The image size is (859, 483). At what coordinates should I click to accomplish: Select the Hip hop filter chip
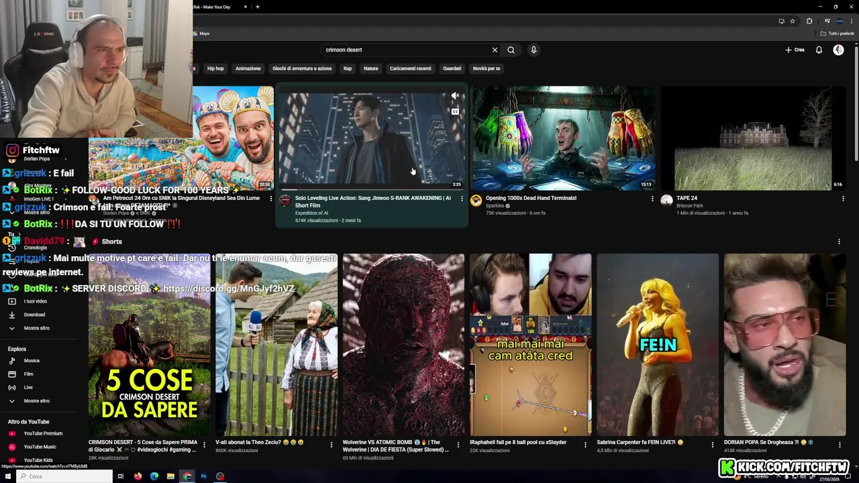point(215,68)
